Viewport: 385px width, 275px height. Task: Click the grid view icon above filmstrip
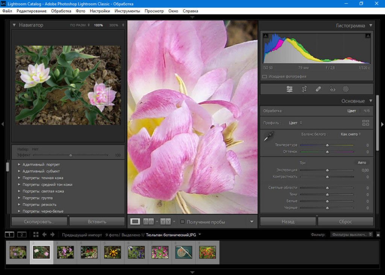[x=36, y=234]
